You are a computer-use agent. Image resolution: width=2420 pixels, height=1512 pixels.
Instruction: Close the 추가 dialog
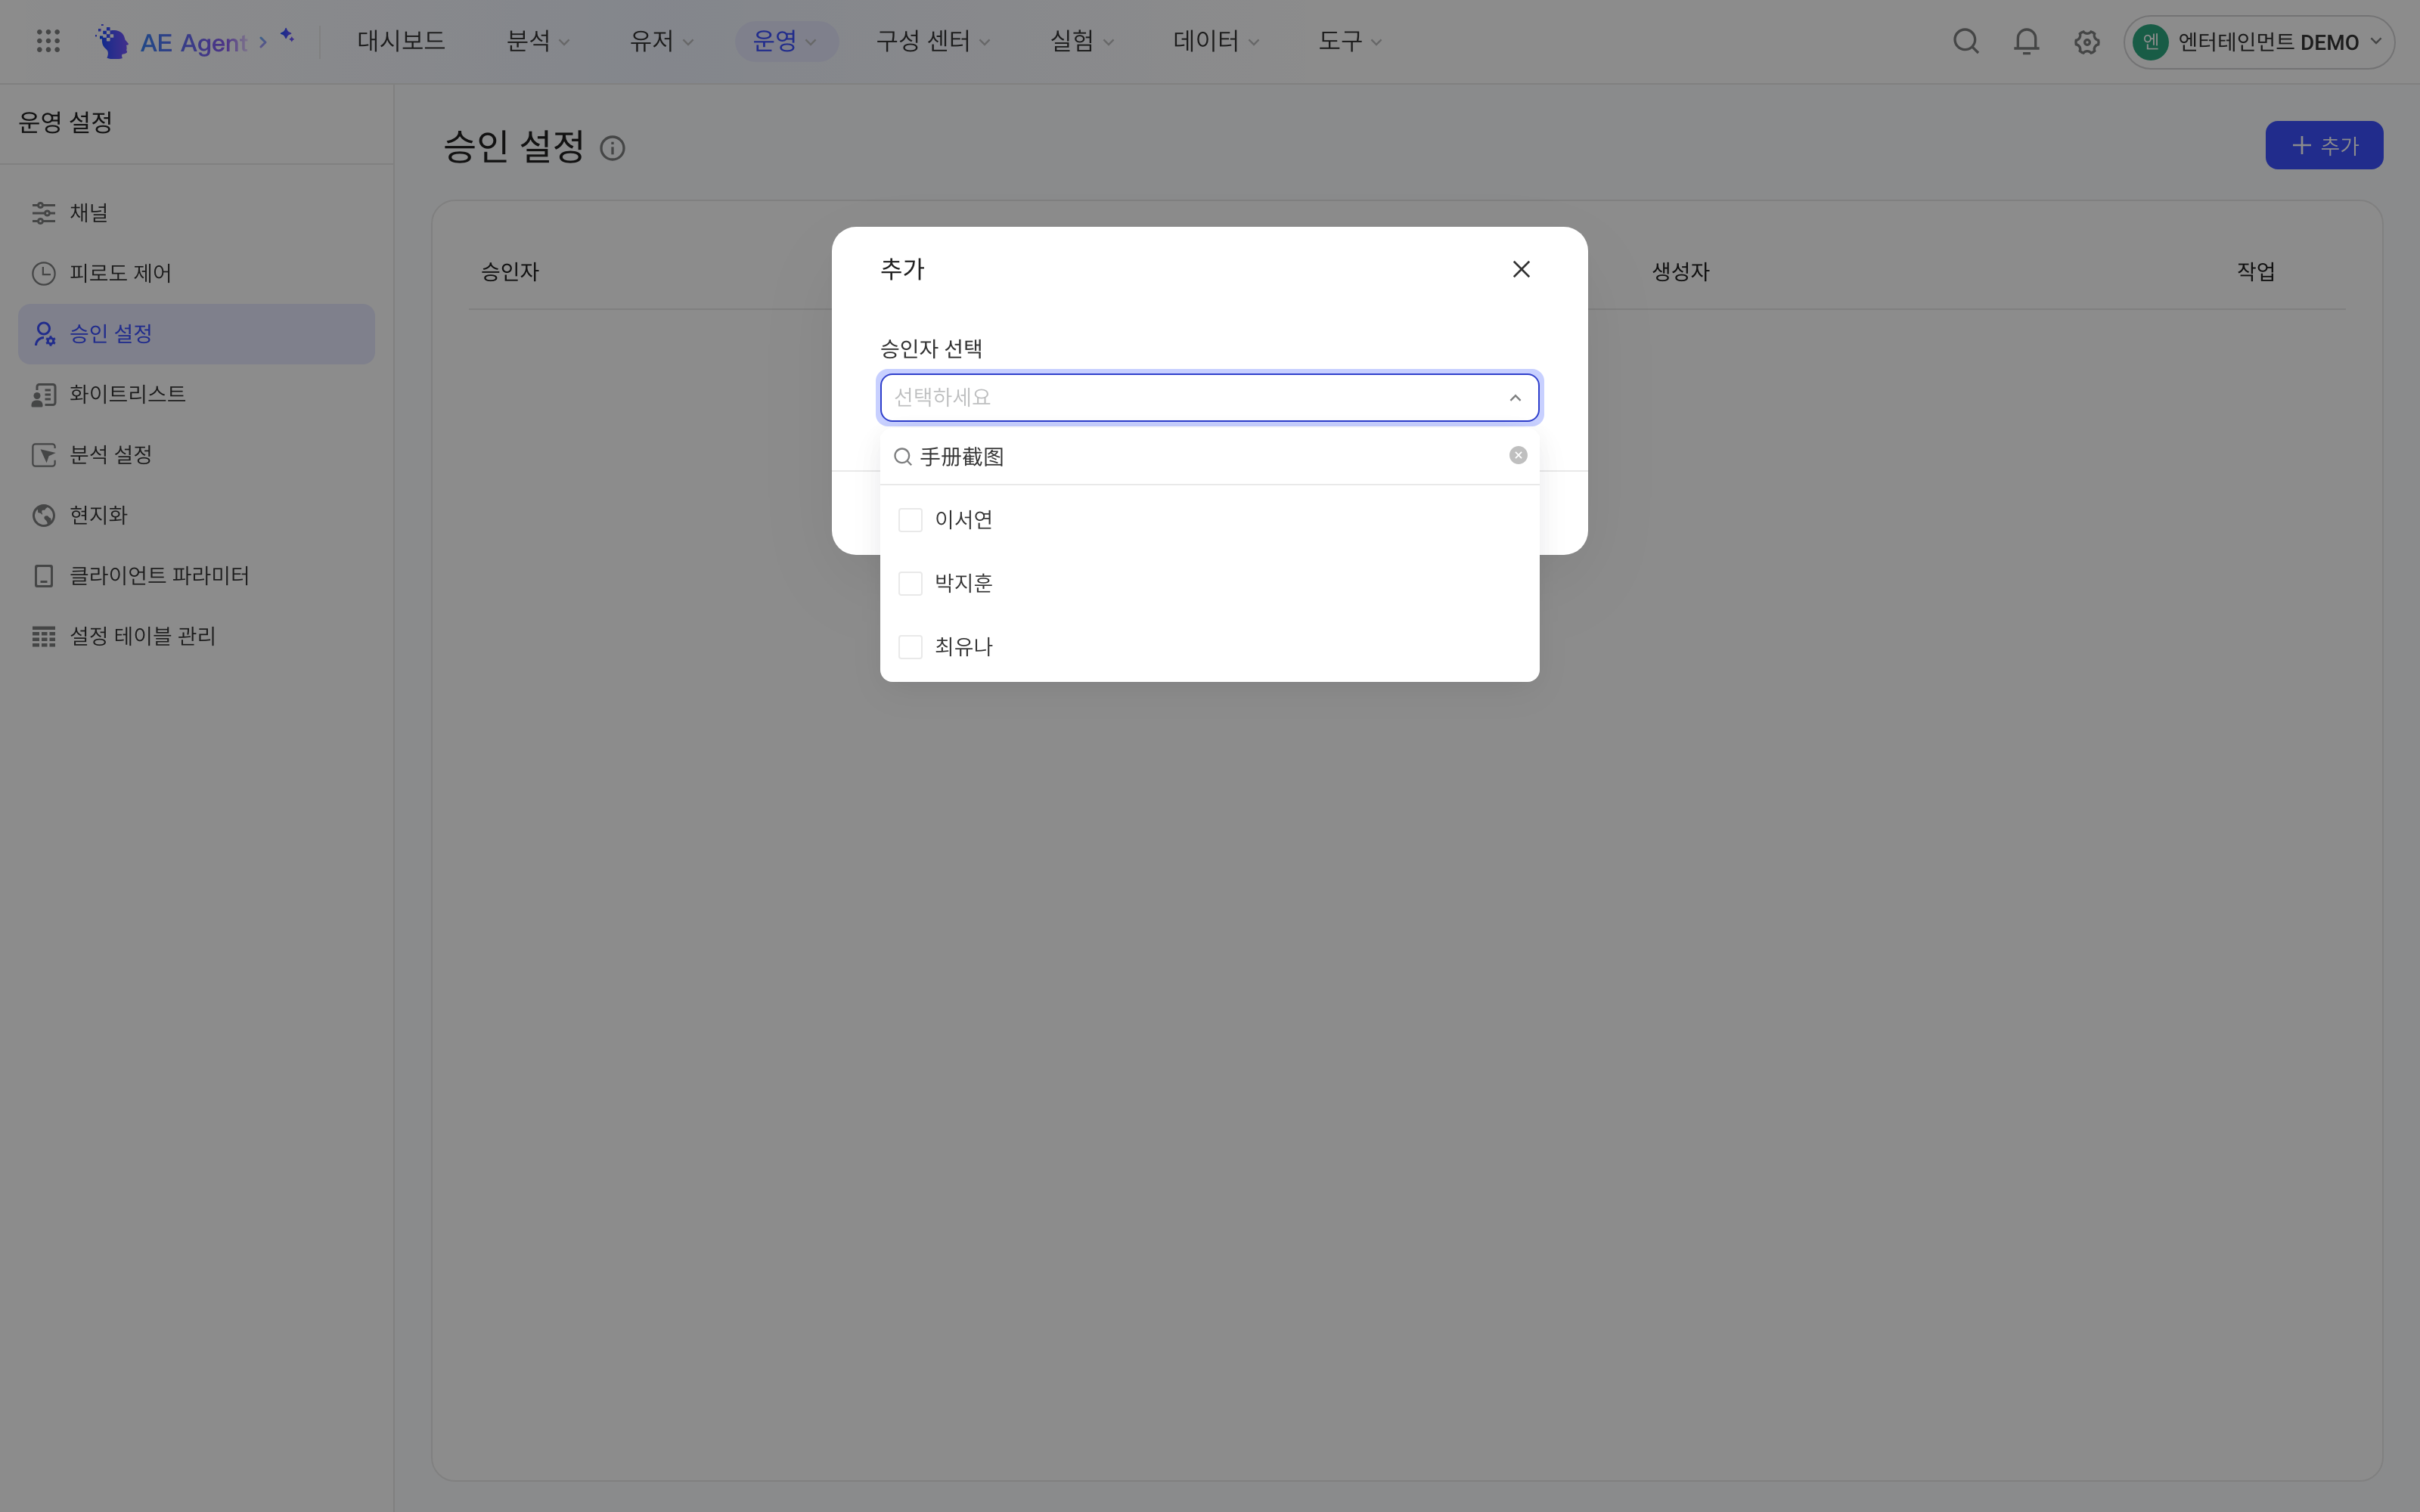[1521, 269]
